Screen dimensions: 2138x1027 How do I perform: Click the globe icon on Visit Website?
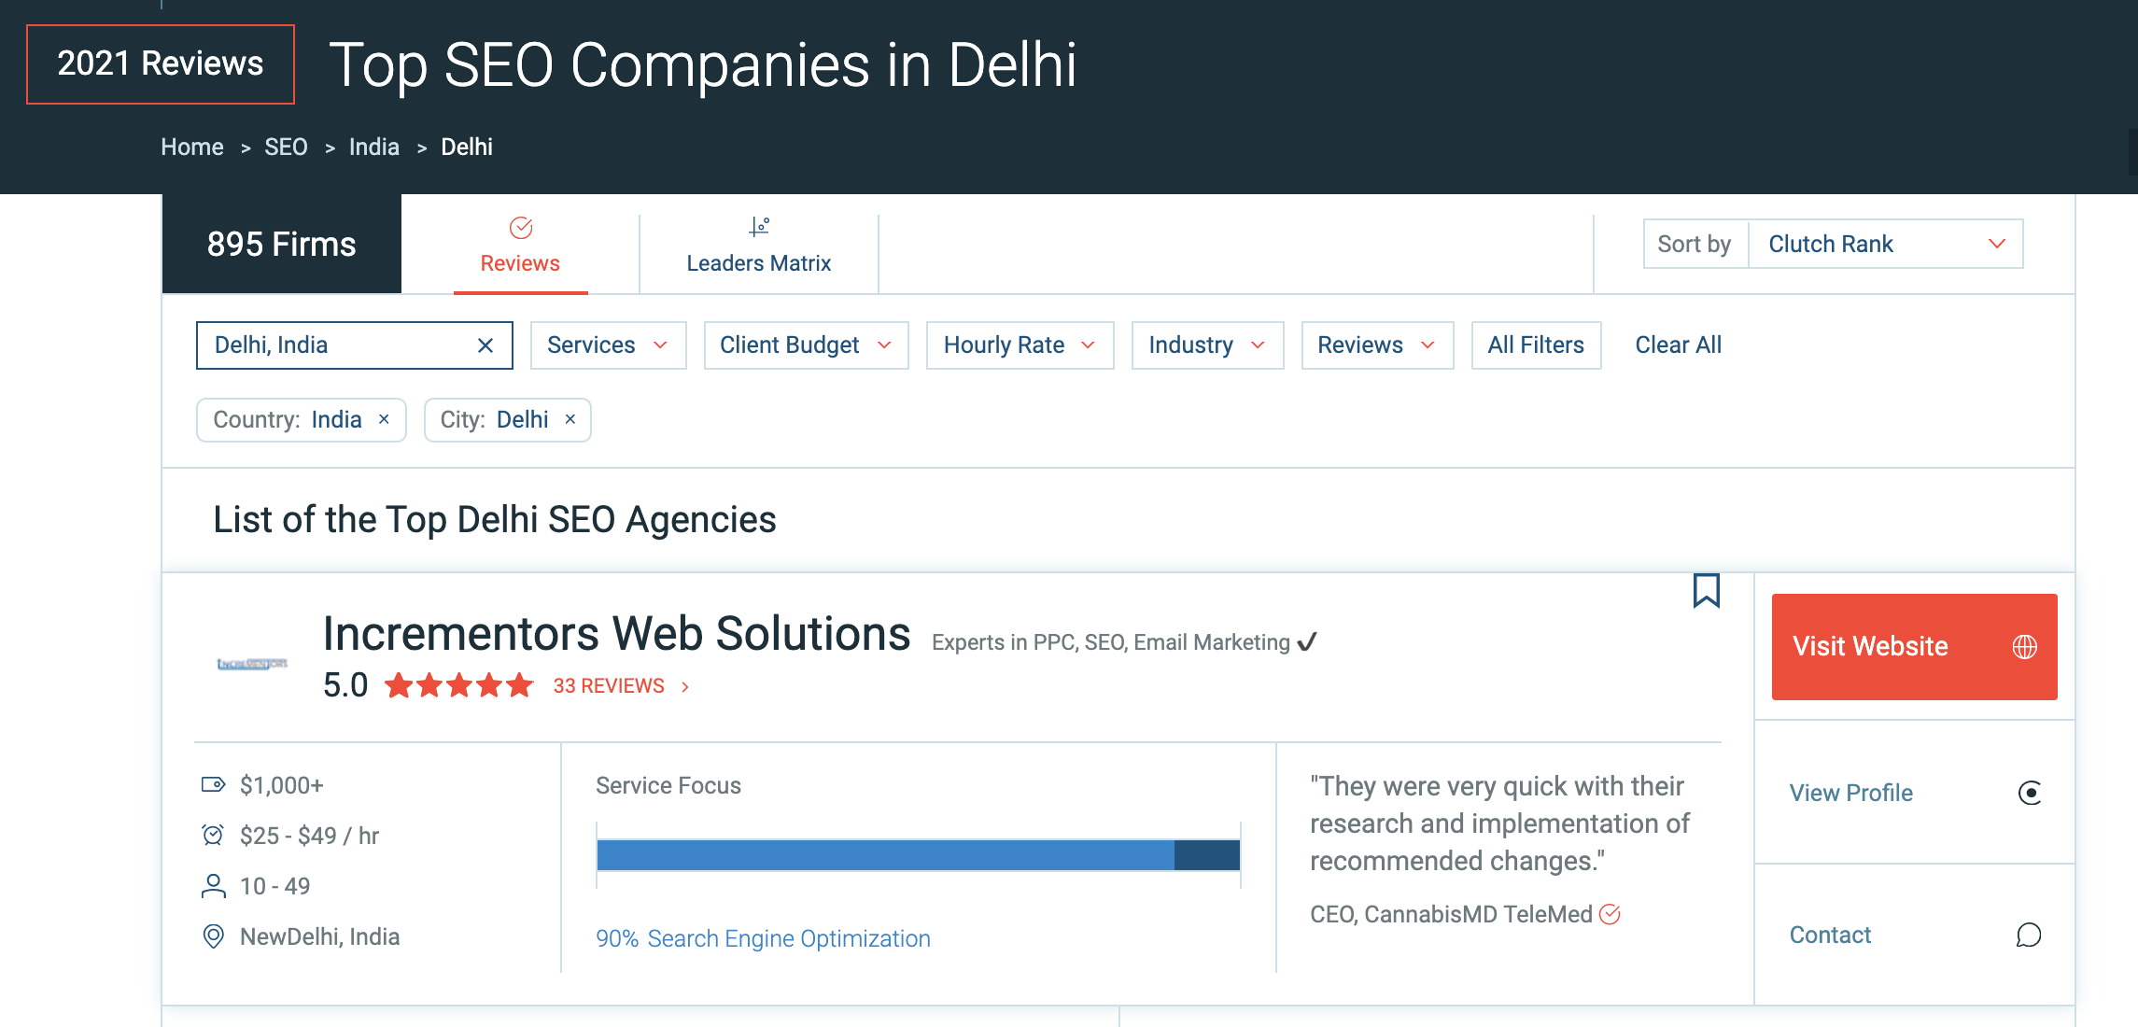pyautogui.click(x=2024, y=647)
